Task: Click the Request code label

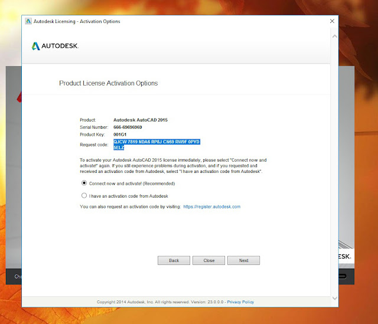Action: pos(94,145)
